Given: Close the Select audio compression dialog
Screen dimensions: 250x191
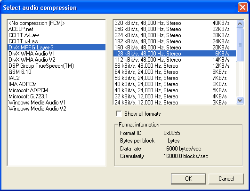Looking at the screenshot, I should pos(242,8).
